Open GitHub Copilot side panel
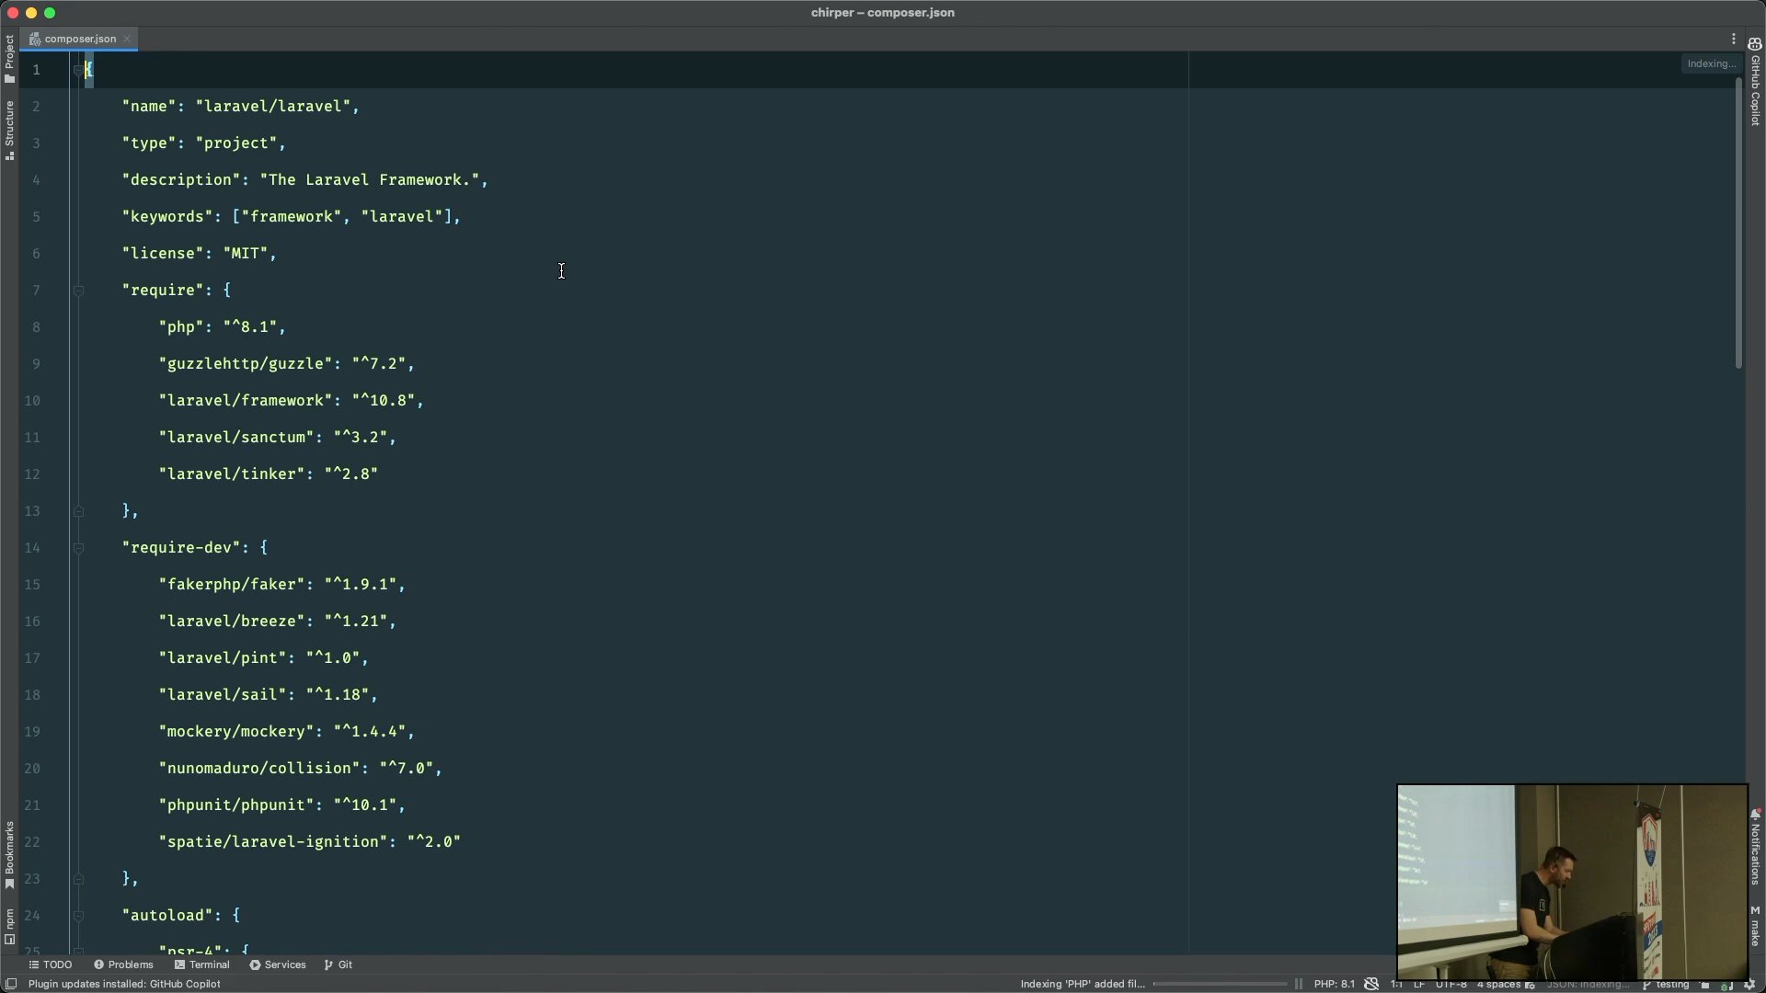Viewport: 1766px width, 993px height. (x=1755, y=83)
